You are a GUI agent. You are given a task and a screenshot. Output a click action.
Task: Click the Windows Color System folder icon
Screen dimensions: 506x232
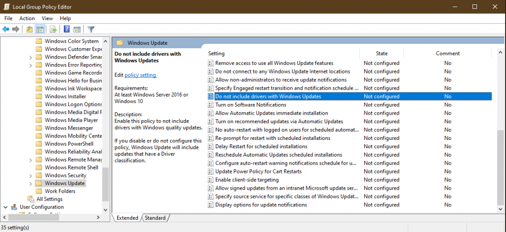(39, 41)
